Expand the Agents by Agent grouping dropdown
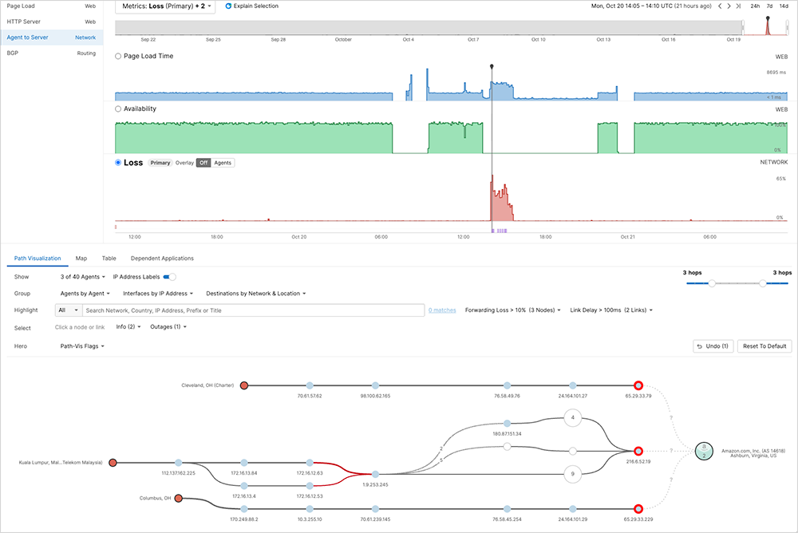 tap(85, 293)
